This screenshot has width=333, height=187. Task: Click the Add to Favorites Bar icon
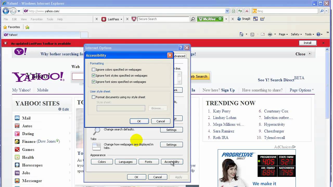[x=27, y=27]
